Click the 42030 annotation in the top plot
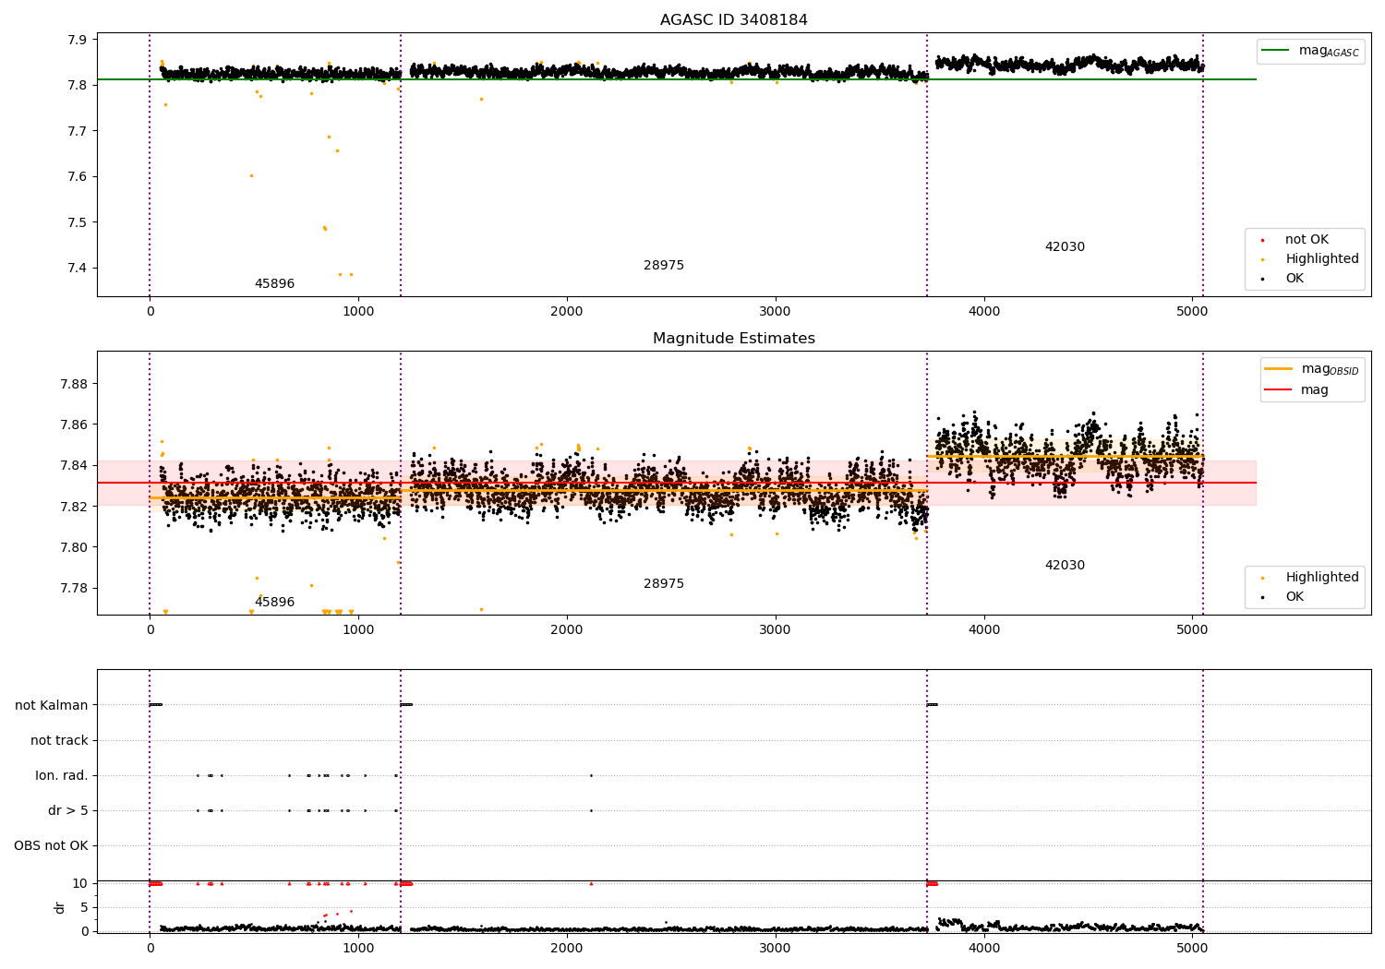The image size is (1385, 969). coord(1065,246)
